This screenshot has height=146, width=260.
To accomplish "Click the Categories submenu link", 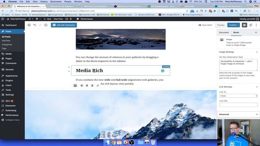I will (x=7, y=45).
